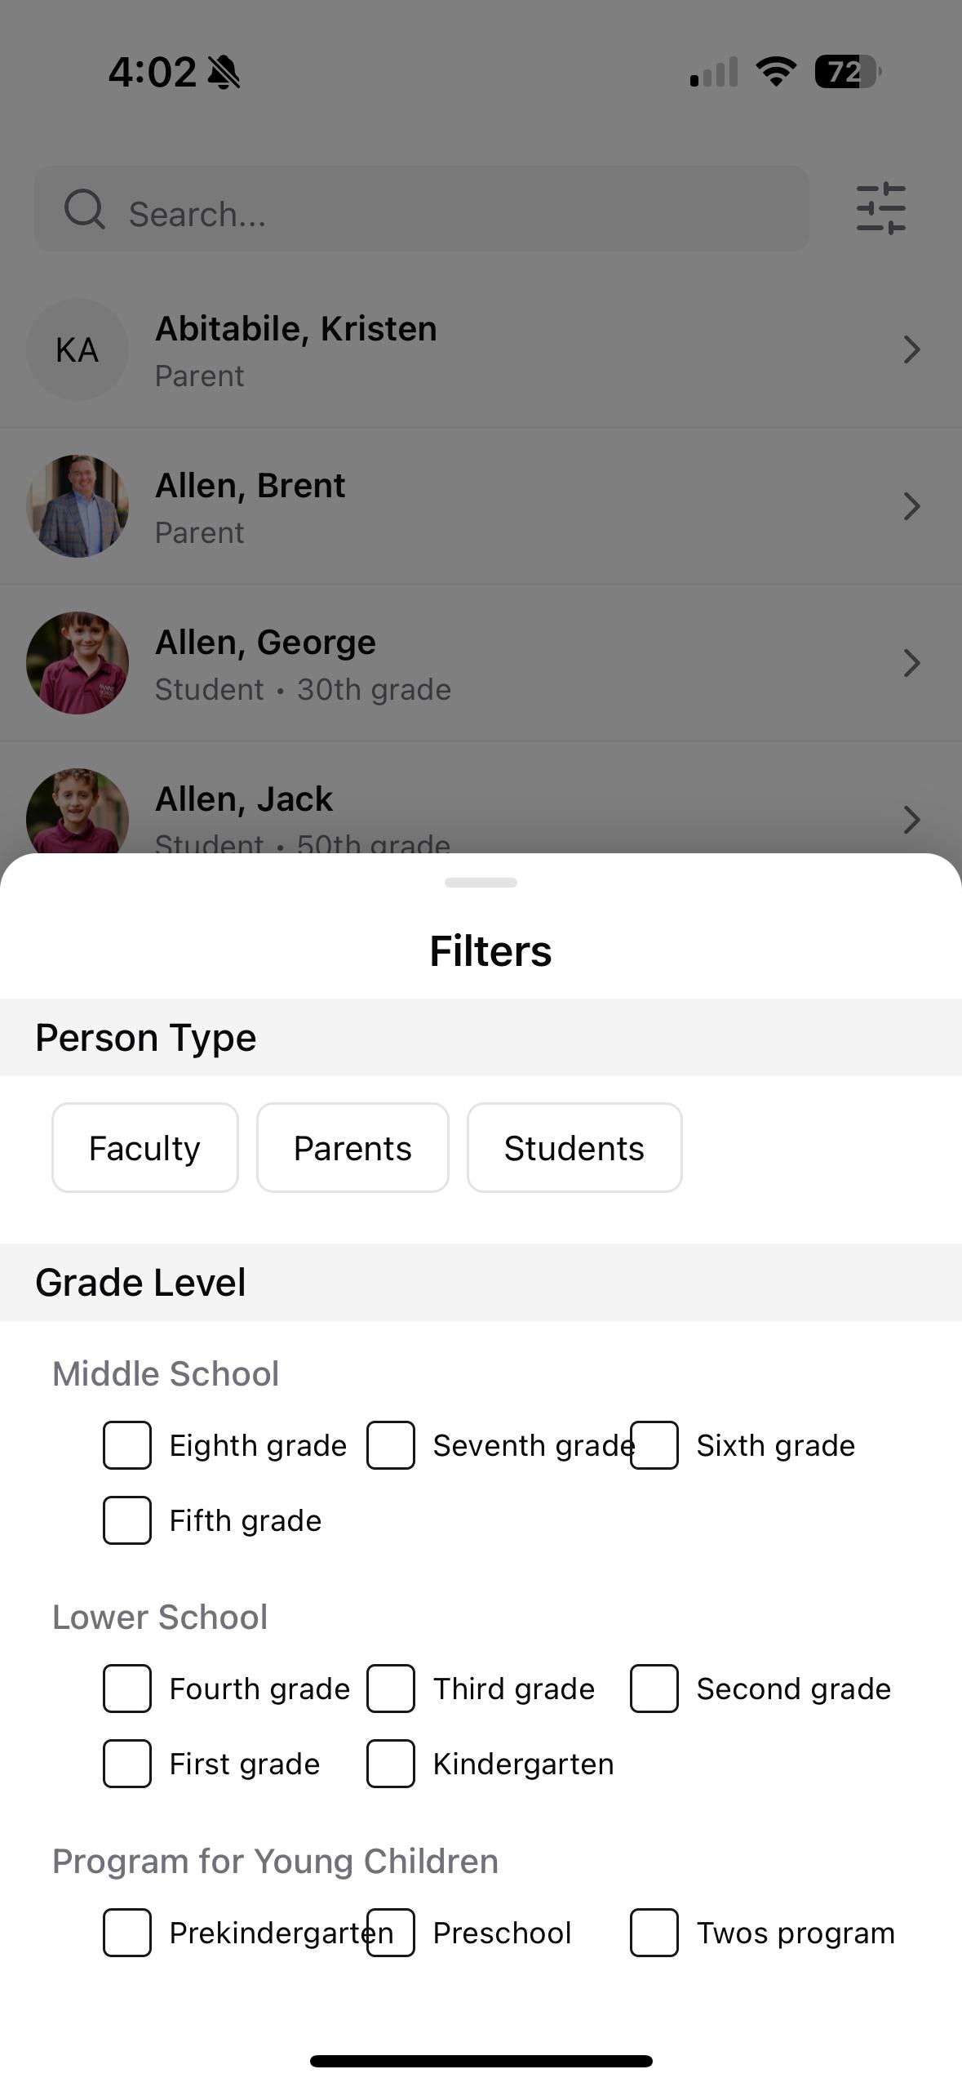Tap the Wi-Fi status icon
The width and height of the screenshot is (962, 2087).
(x=777, y=72)
